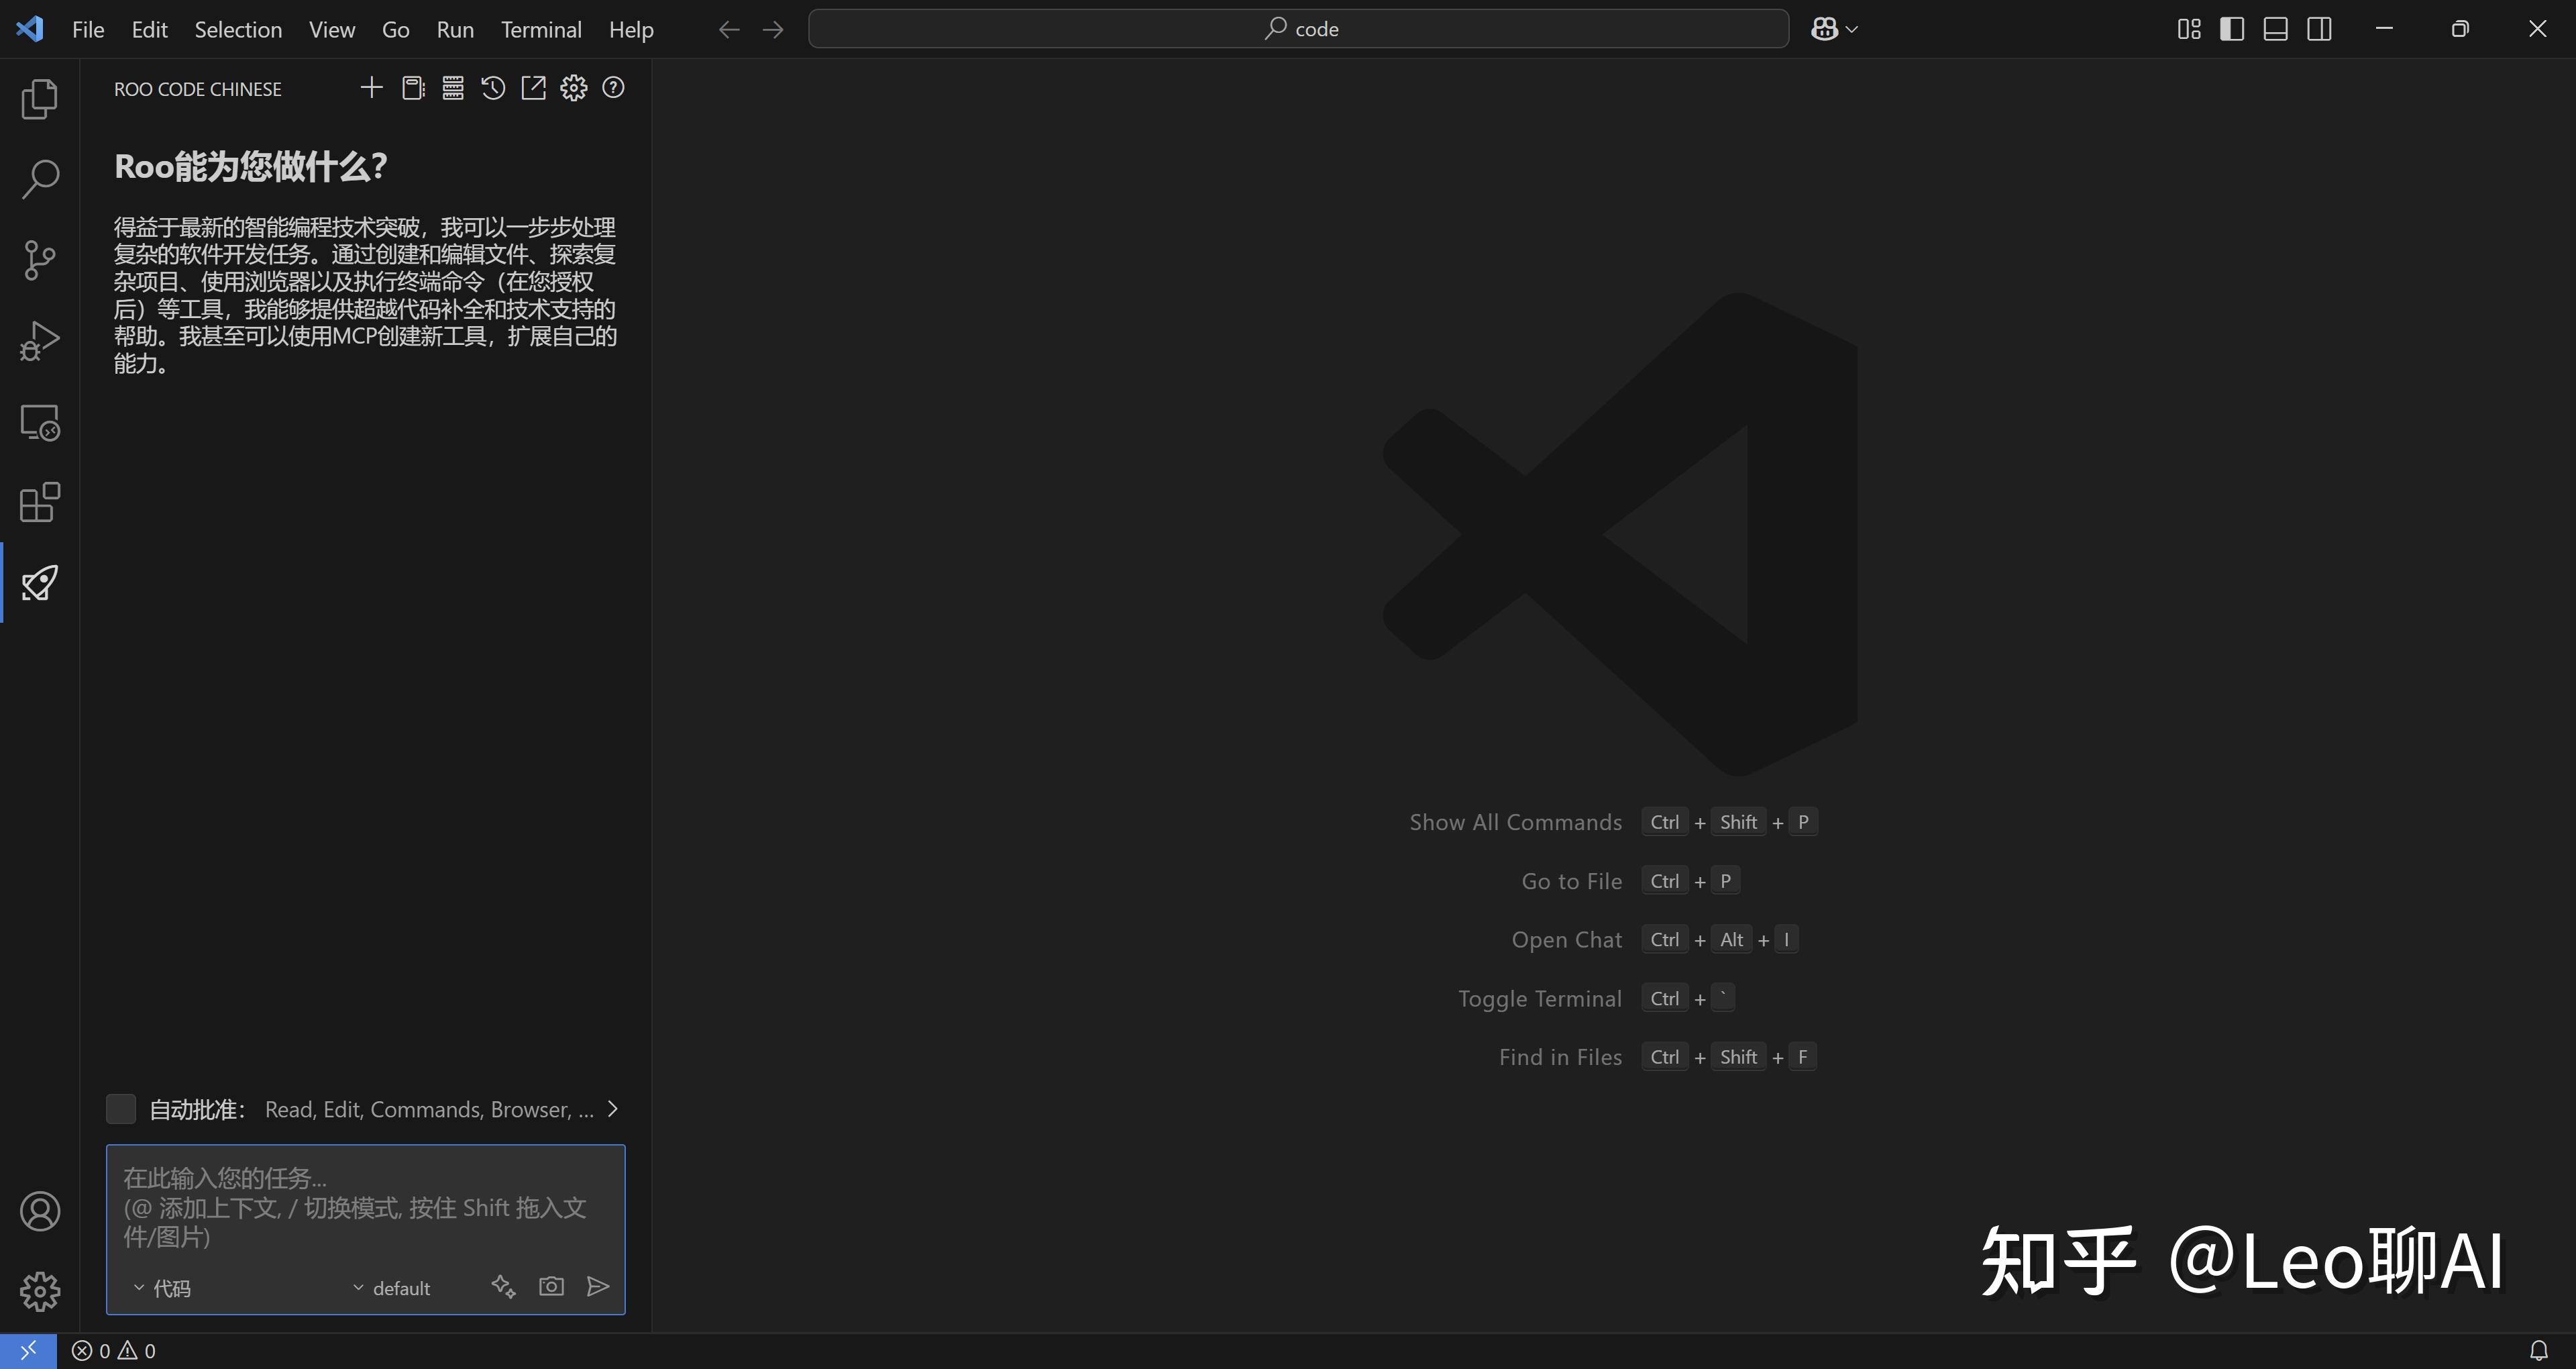Viewport: 2576px width, 1369px height.
Task: Send the task with the arrow icon
Action: (598, 1287)
